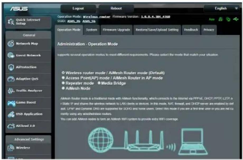Screen dimensions: 243x160
Task: Click the AiCloud 2.0 cloud icon
Action: (x=11, y=126)
